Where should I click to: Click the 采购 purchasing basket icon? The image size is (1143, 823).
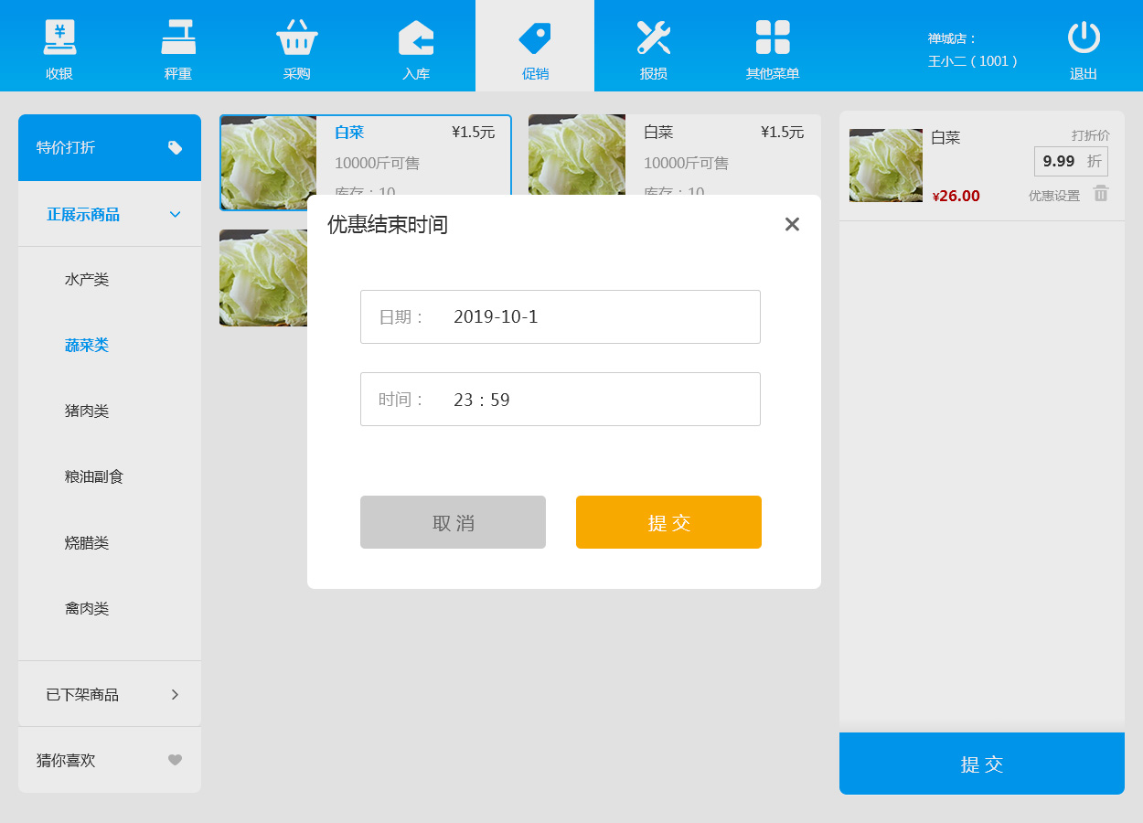pyautogui.click(x=297, y=38)
